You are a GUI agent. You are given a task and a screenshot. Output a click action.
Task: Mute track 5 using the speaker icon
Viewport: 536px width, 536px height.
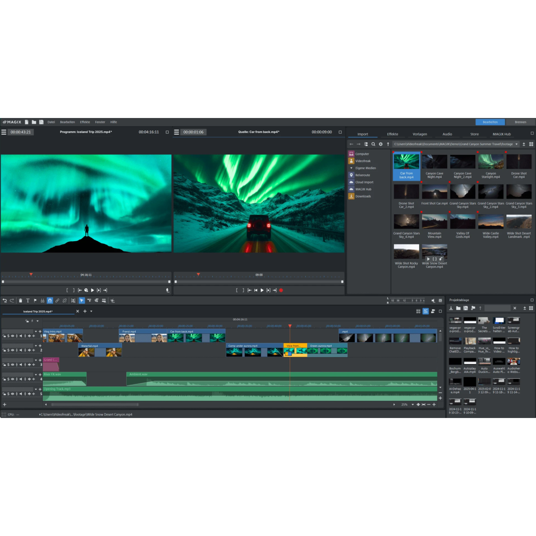[x=20, y=394]
